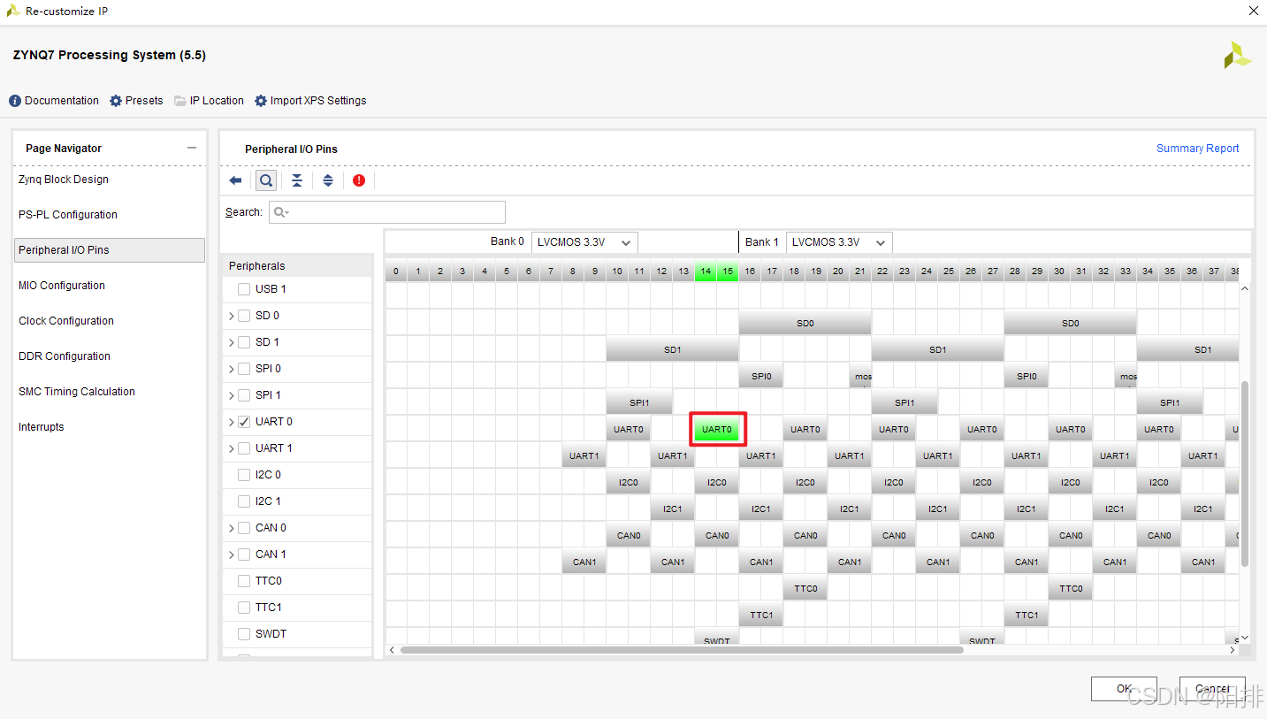
Task: Expand the SPI 1 peripheral row
Action: 232,395
